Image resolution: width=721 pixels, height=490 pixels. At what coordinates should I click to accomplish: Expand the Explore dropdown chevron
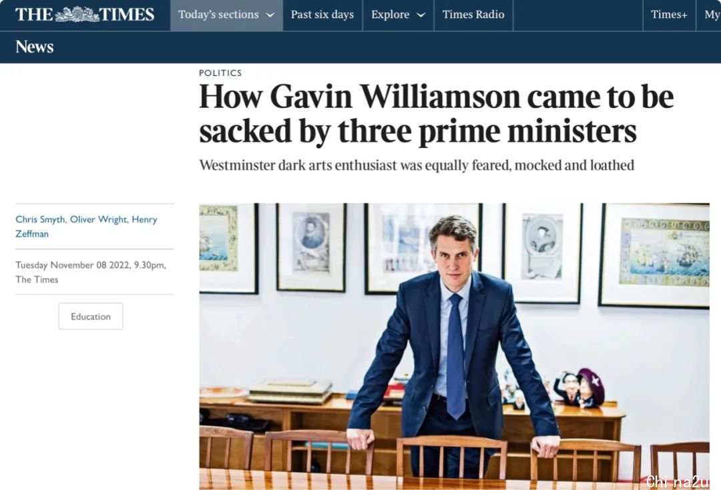coord(421,15)
